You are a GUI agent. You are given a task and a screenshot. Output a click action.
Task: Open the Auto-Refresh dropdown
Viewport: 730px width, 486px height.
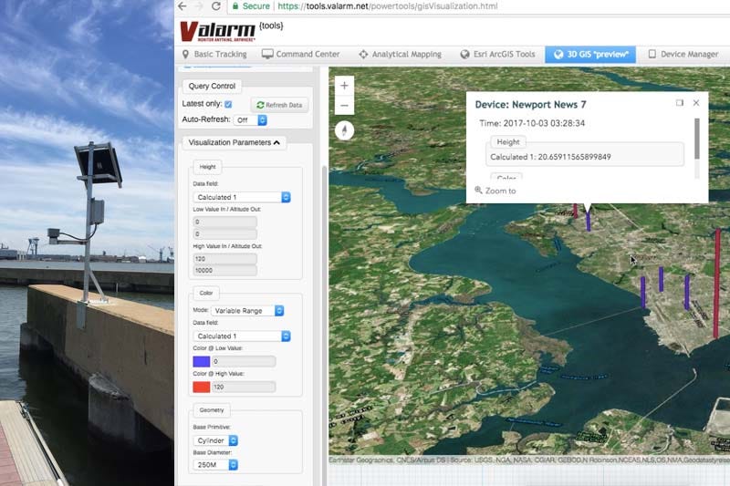[250, 120]
